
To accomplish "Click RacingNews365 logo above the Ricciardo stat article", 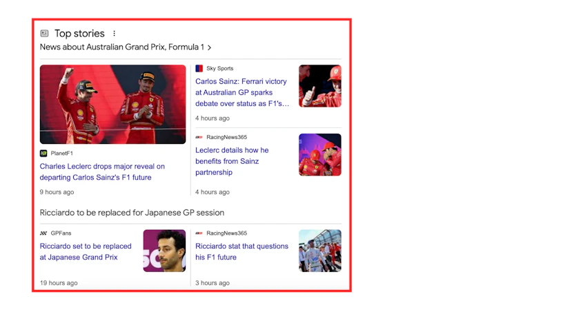I will tap(199, 233).
